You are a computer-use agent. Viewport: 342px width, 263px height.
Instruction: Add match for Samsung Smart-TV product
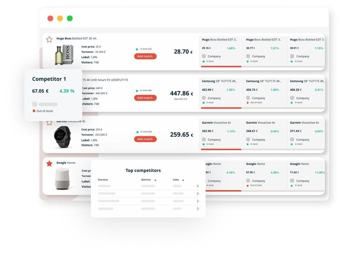145,98
